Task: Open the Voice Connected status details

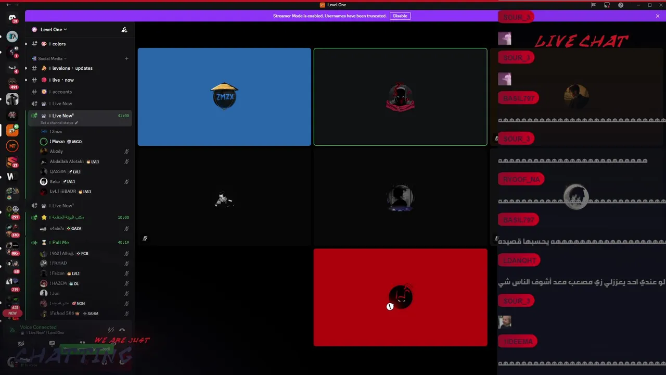Action: pyautogui.click(x=38, y=327)
